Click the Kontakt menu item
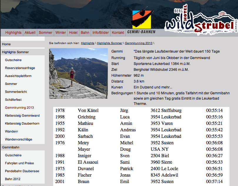The image size is (238, 186). 118,33
